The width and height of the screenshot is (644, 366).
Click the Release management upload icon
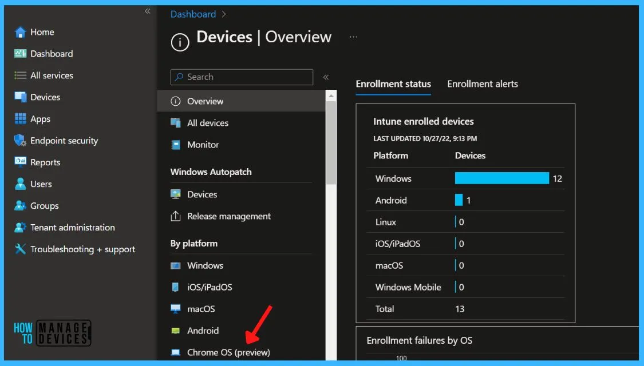tap(175, 216)
